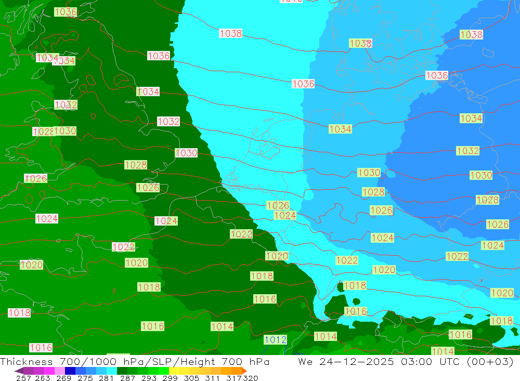Select the bright lime green legend swatch
This screenshot has width=520, height=381.
point(164,371)
